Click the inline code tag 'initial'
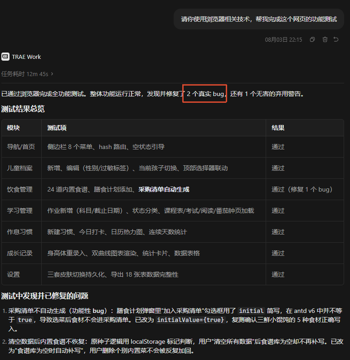Viewport: 350px width, 360px height. [251, 311]
